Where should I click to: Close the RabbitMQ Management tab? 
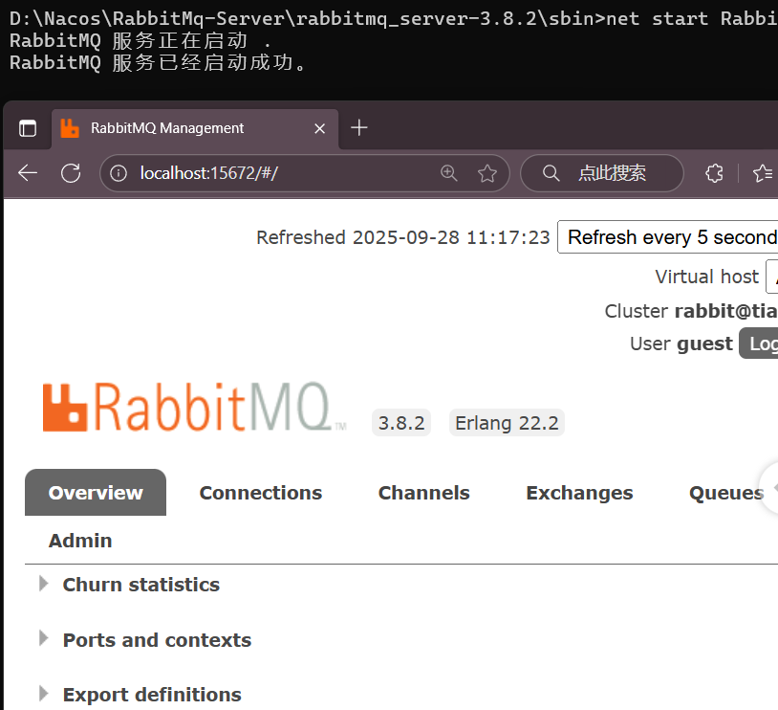320,128
